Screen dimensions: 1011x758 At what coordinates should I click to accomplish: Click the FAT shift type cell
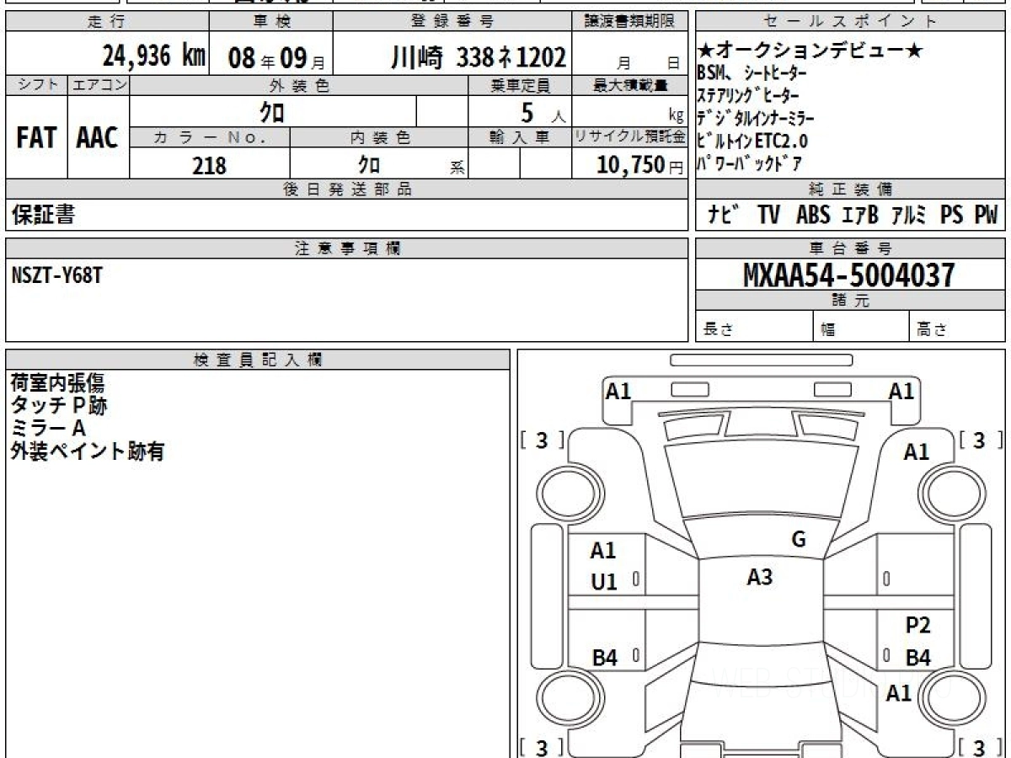[x=36, y=138]
